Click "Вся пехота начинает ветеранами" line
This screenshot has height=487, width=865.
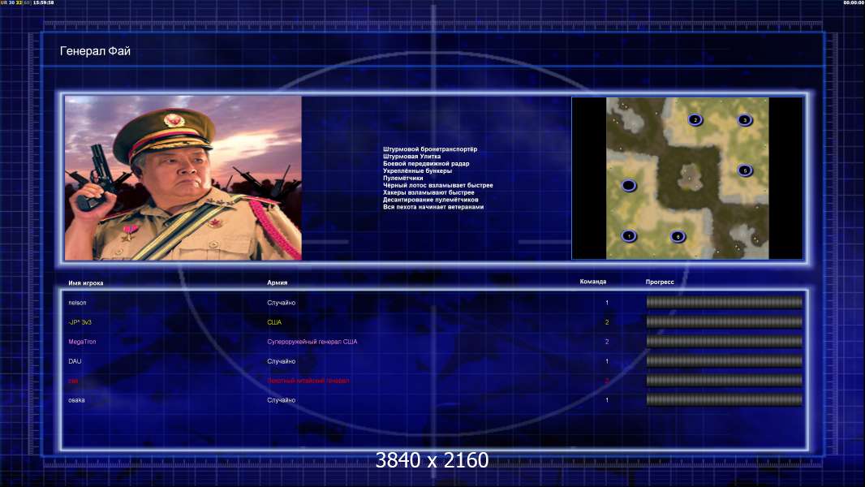(x=433, y=207)
